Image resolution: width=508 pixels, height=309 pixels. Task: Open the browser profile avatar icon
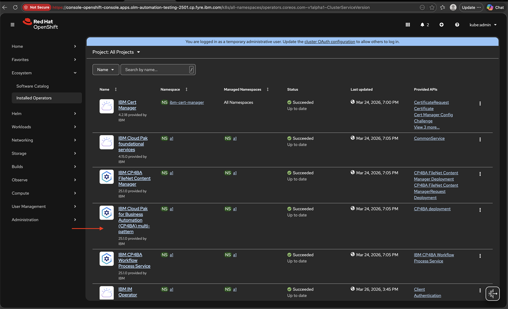coord(453,7)
